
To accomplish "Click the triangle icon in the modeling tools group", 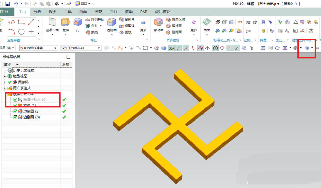I will 295,22.
